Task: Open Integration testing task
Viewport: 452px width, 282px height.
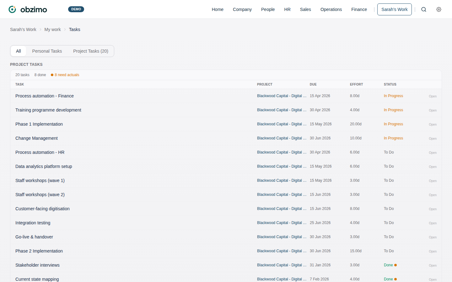Action: pos(33,223)
